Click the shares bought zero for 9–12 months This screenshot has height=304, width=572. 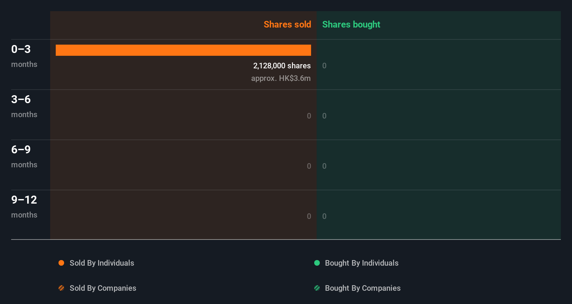324,216
